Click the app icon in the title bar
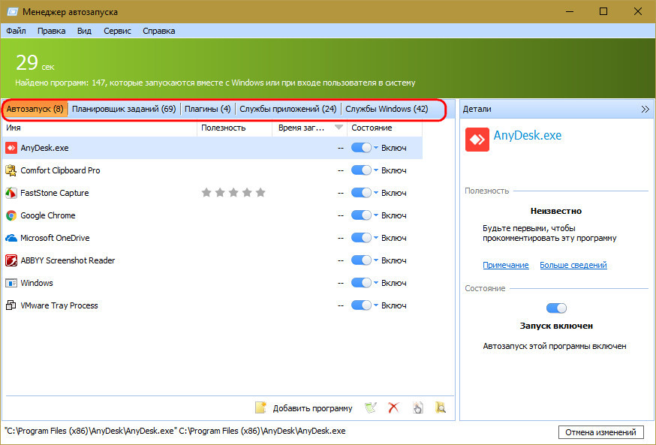Viewport: 656px width, 445px height. pos(12,12)
